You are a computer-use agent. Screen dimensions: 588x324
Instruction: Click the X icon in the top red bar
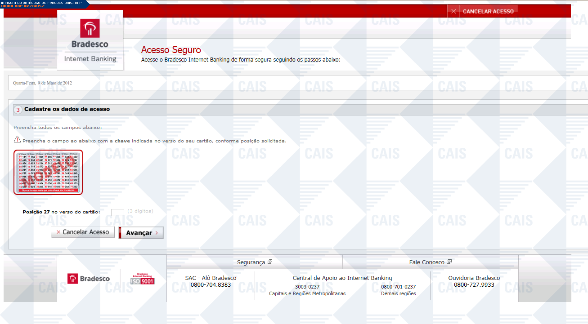pyautogui.click(x=453, y=11)
